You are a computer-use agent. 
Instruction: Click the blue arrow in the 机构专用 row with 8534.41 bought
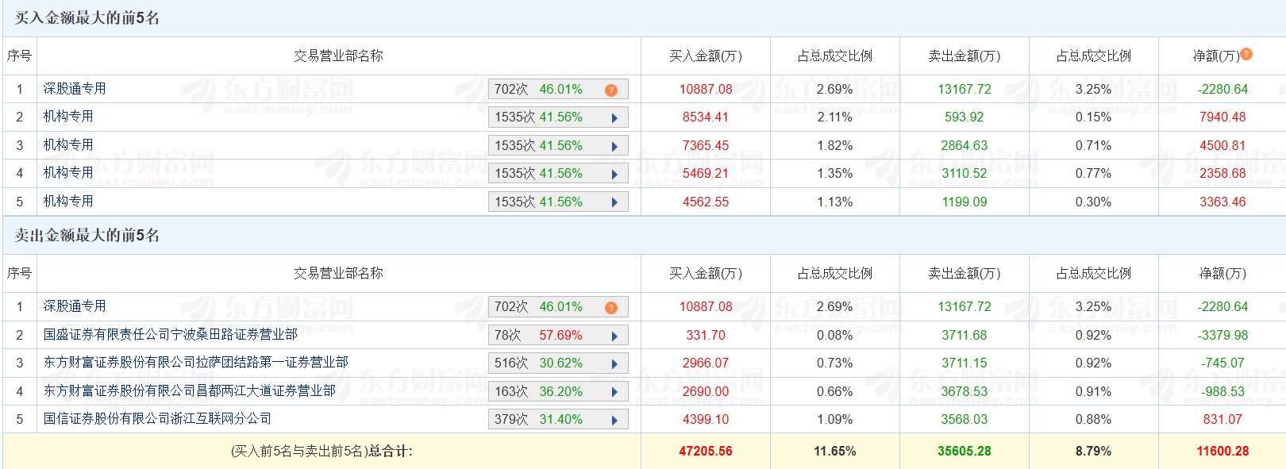pyautogui.click(x=614, y=117)
